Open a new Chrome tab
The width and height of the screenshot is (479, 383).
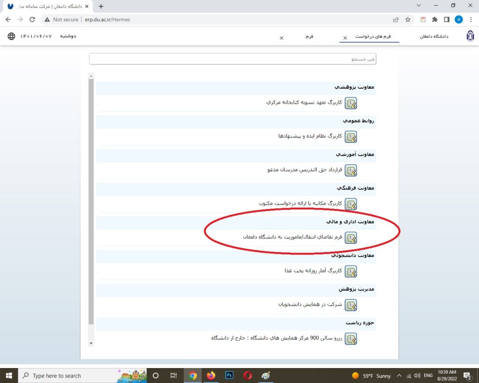[x=101, y=6]
